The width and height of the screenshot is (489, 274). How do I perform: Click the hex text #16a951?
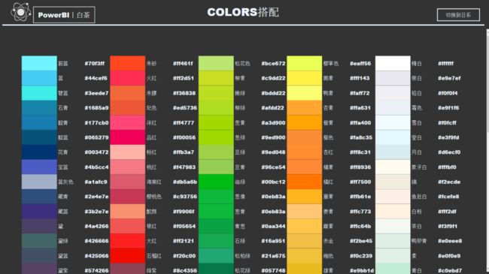pyautogui.click(x=273, y=241)
